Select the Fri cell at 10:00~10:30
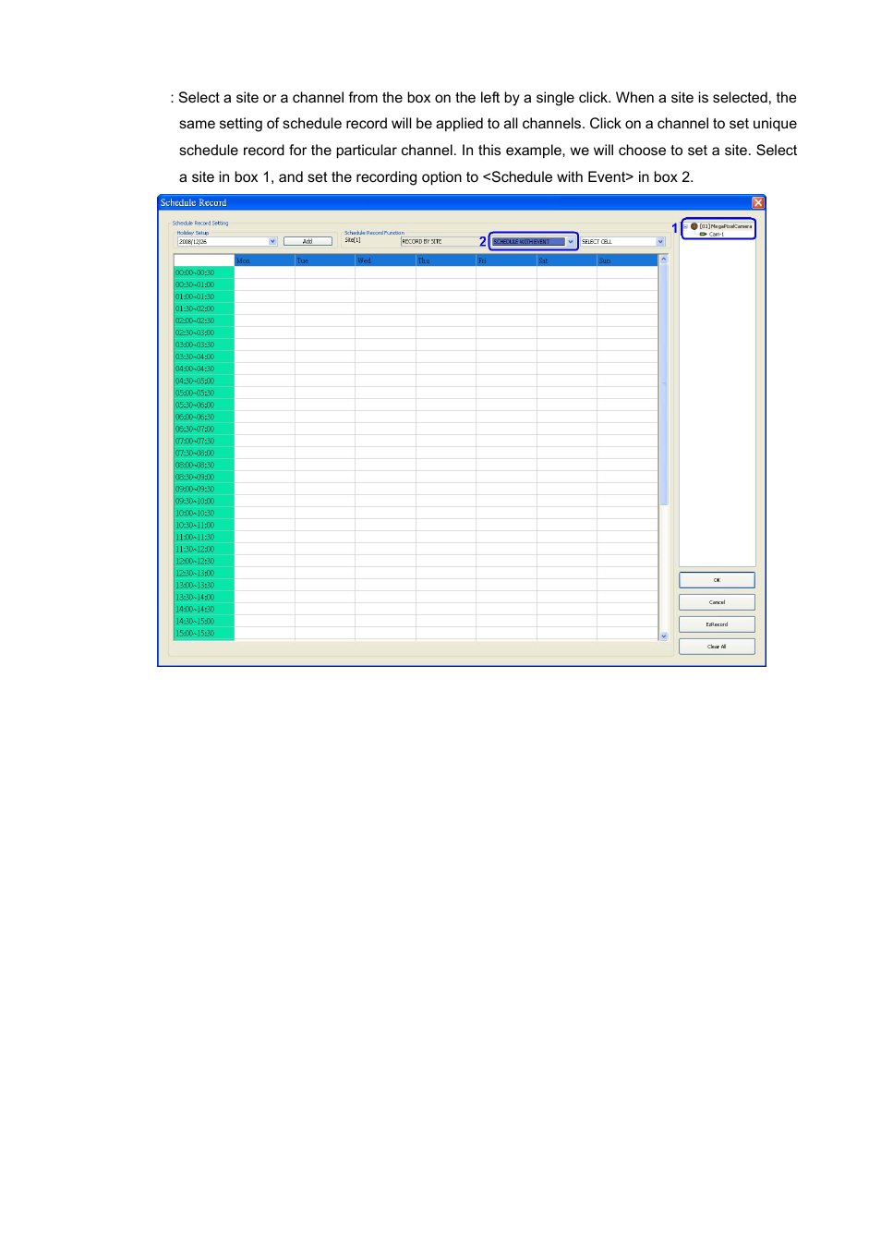 tap(507, 513)
